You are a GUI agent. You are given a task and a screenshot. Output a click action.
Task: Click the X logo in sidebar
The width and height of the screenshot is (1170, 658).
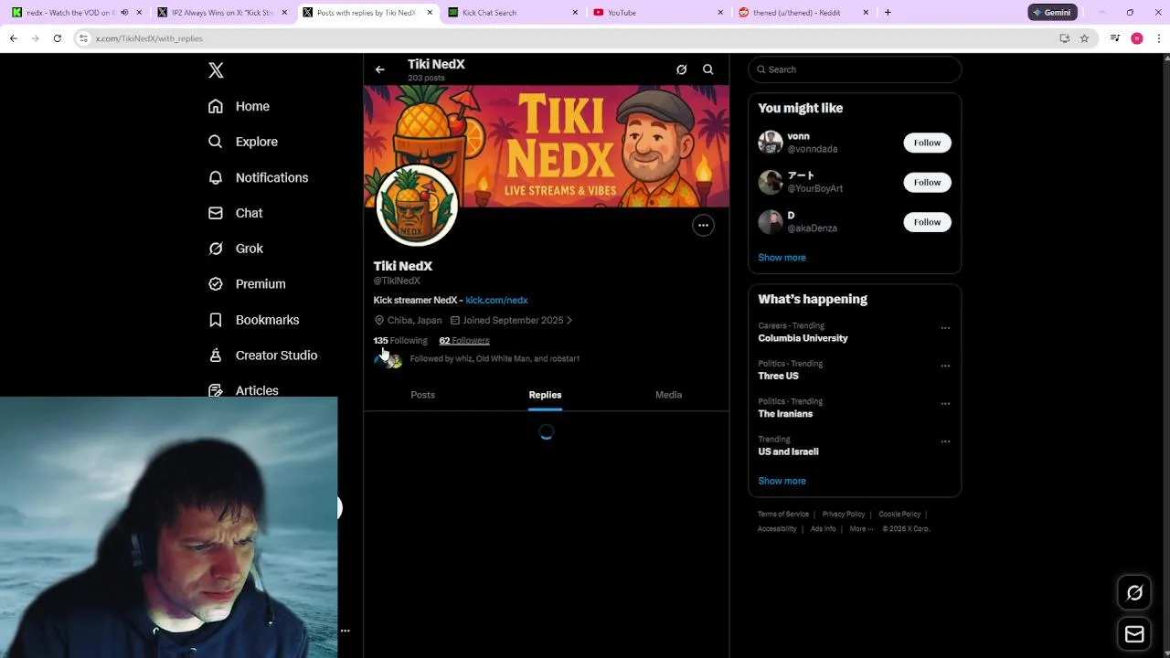216,70
